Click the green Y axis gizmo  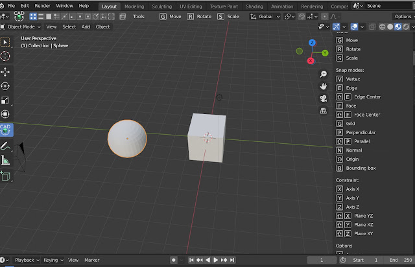pyautogui.click(x=325, y=53)
